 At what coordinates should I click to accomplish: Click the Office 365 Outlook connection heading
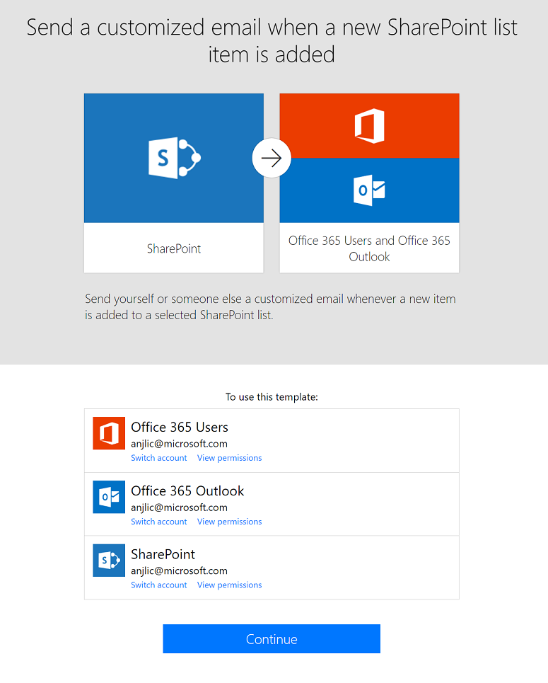(x=187, y=491)
